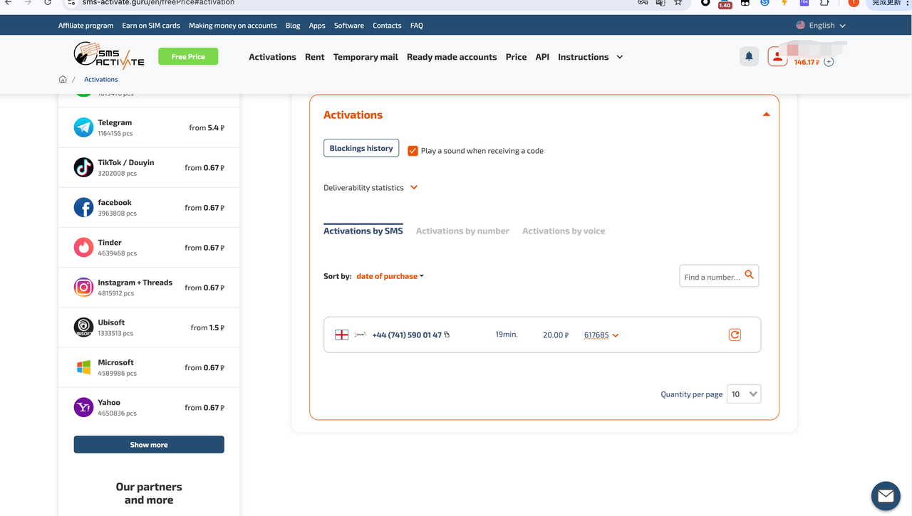
Task: Open the English language selector
Action: pyautogui.click(x=821, y=25)
